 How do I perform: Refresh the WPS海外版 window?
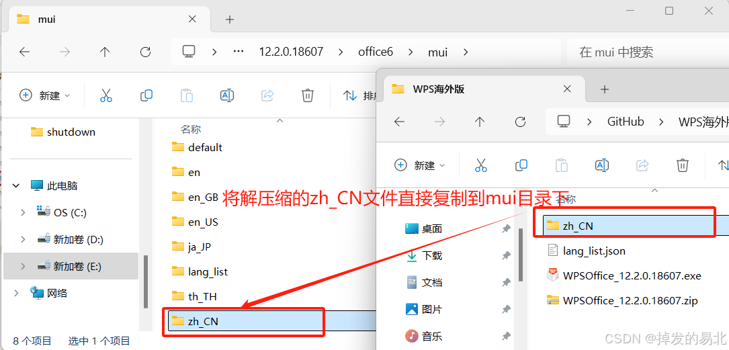tap(520, 122)
